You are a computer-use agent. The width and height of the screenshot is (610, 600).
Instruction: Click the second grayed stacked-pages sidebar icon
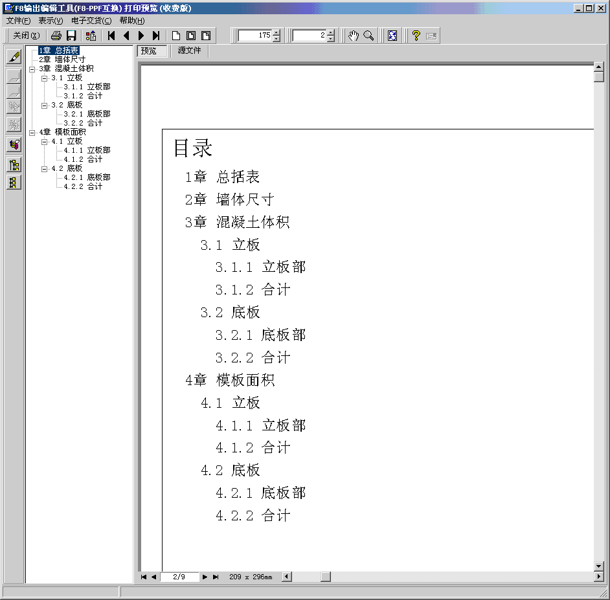pos(14,91)
